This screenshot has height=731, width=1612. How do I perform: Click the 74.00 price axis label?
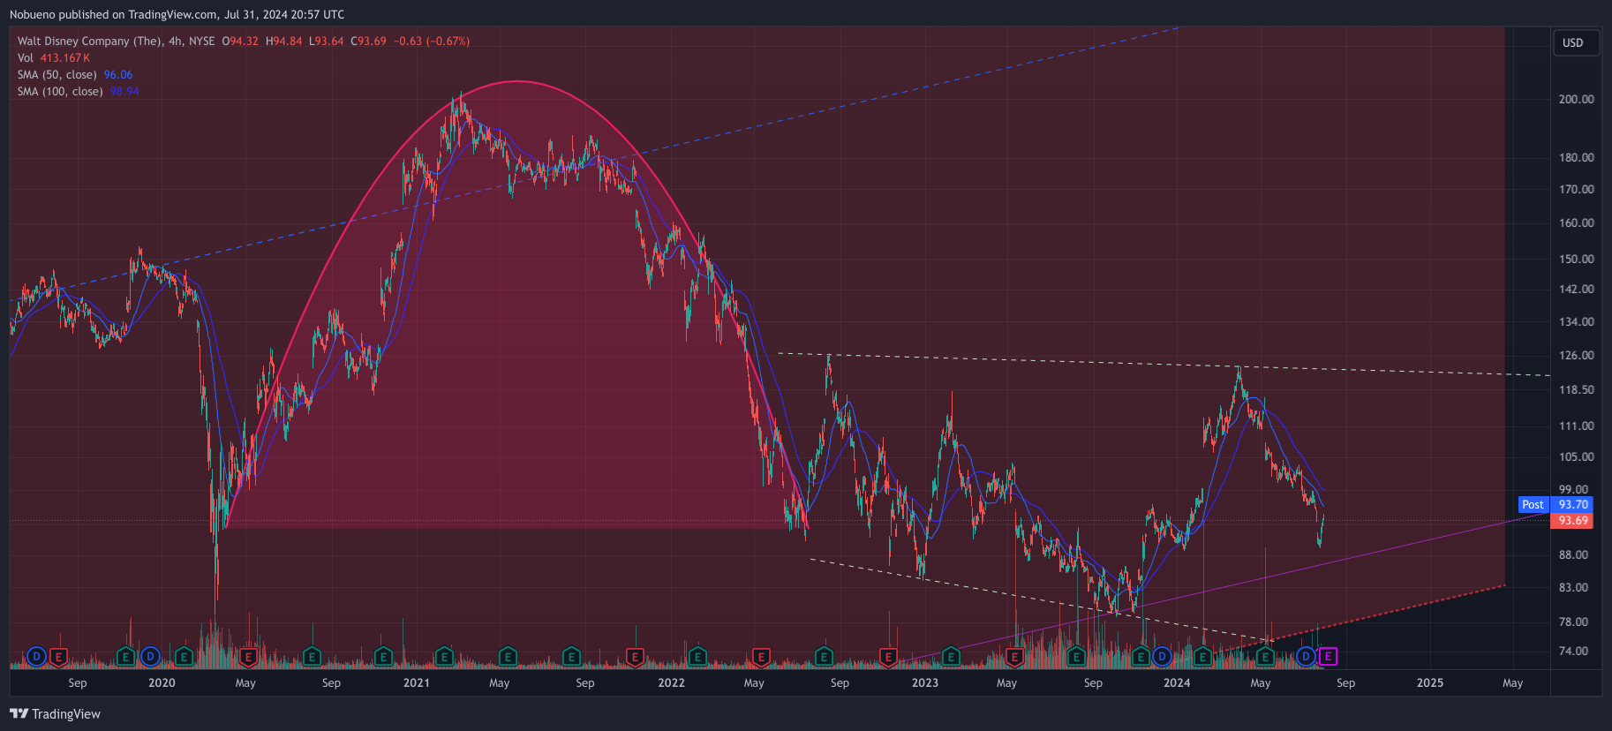coord(1574,651)
